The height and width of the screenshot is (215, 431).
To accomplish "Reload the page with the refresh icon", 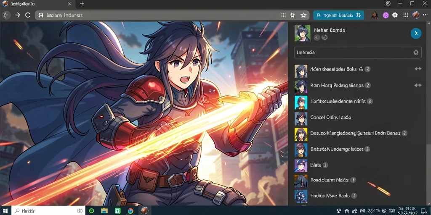I will [28, 15].
